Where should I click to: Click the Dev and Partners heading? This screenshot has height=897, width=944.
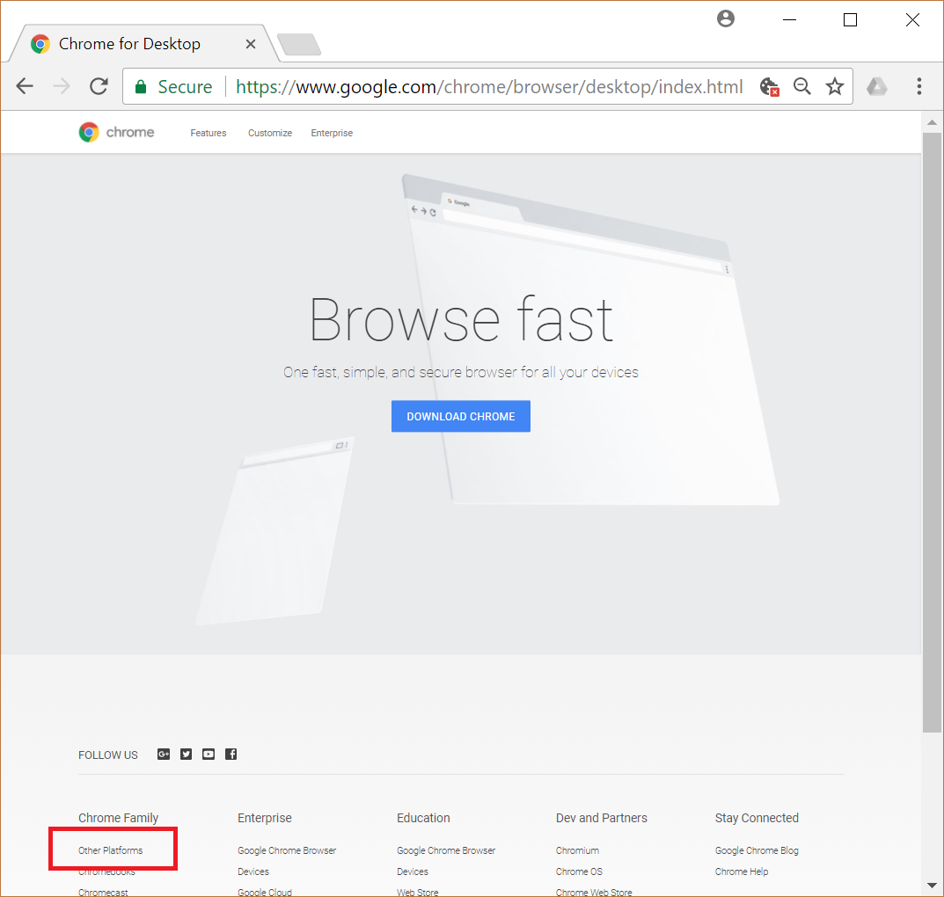click(602, 818)
